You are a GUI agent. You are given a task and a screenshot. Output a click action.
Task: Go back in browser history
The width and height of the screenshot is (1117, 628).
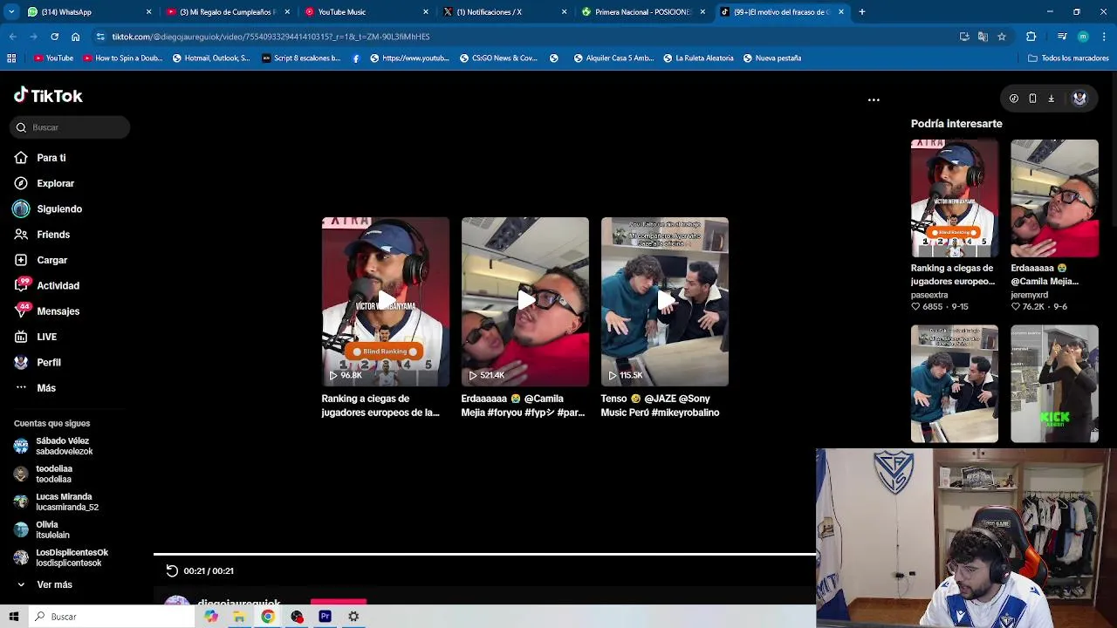(12, 37)
